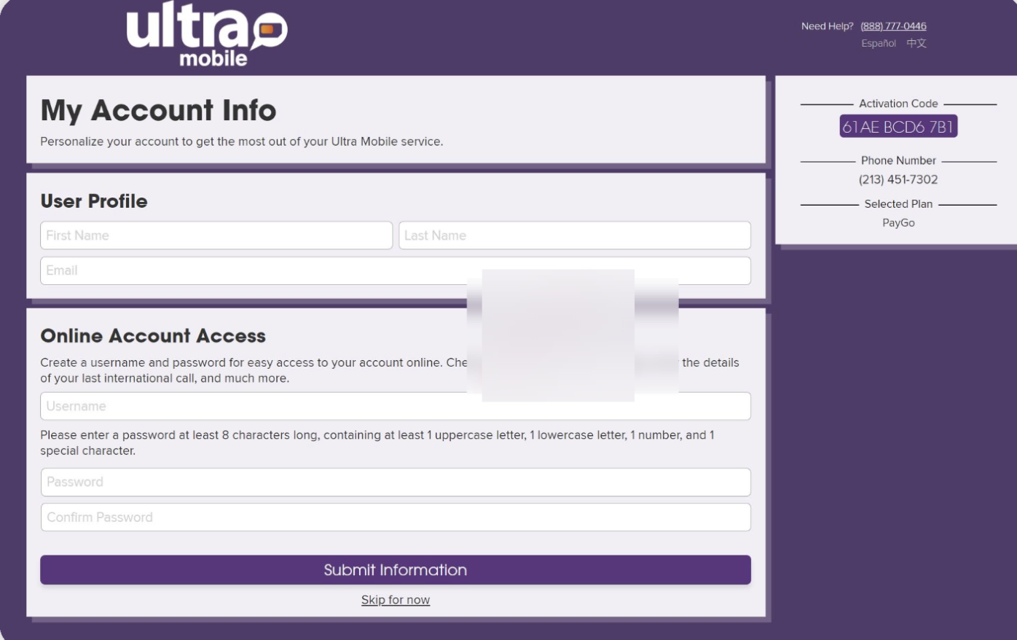The height and width of the screenshot is (640, 1017).
Task: Click the activation code 61AE BCD6 7B1
Action: point(898,127)
